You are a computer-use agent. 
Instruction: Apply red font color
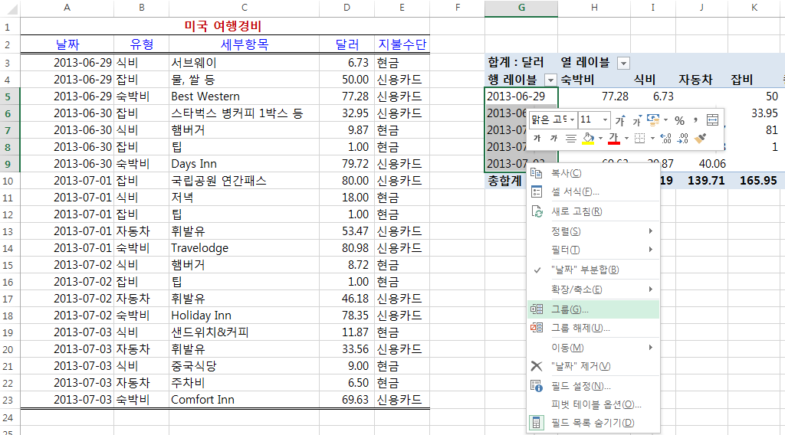point(614,139)
